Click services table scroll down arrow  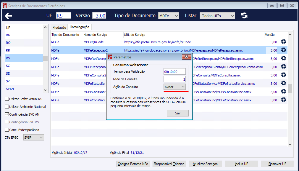point(290,144)
